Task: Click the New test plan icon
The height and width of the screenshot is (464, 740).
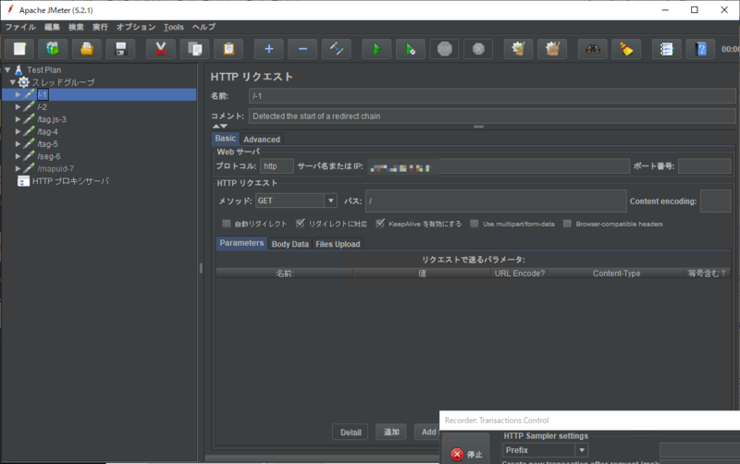Action: coord(19,49)
